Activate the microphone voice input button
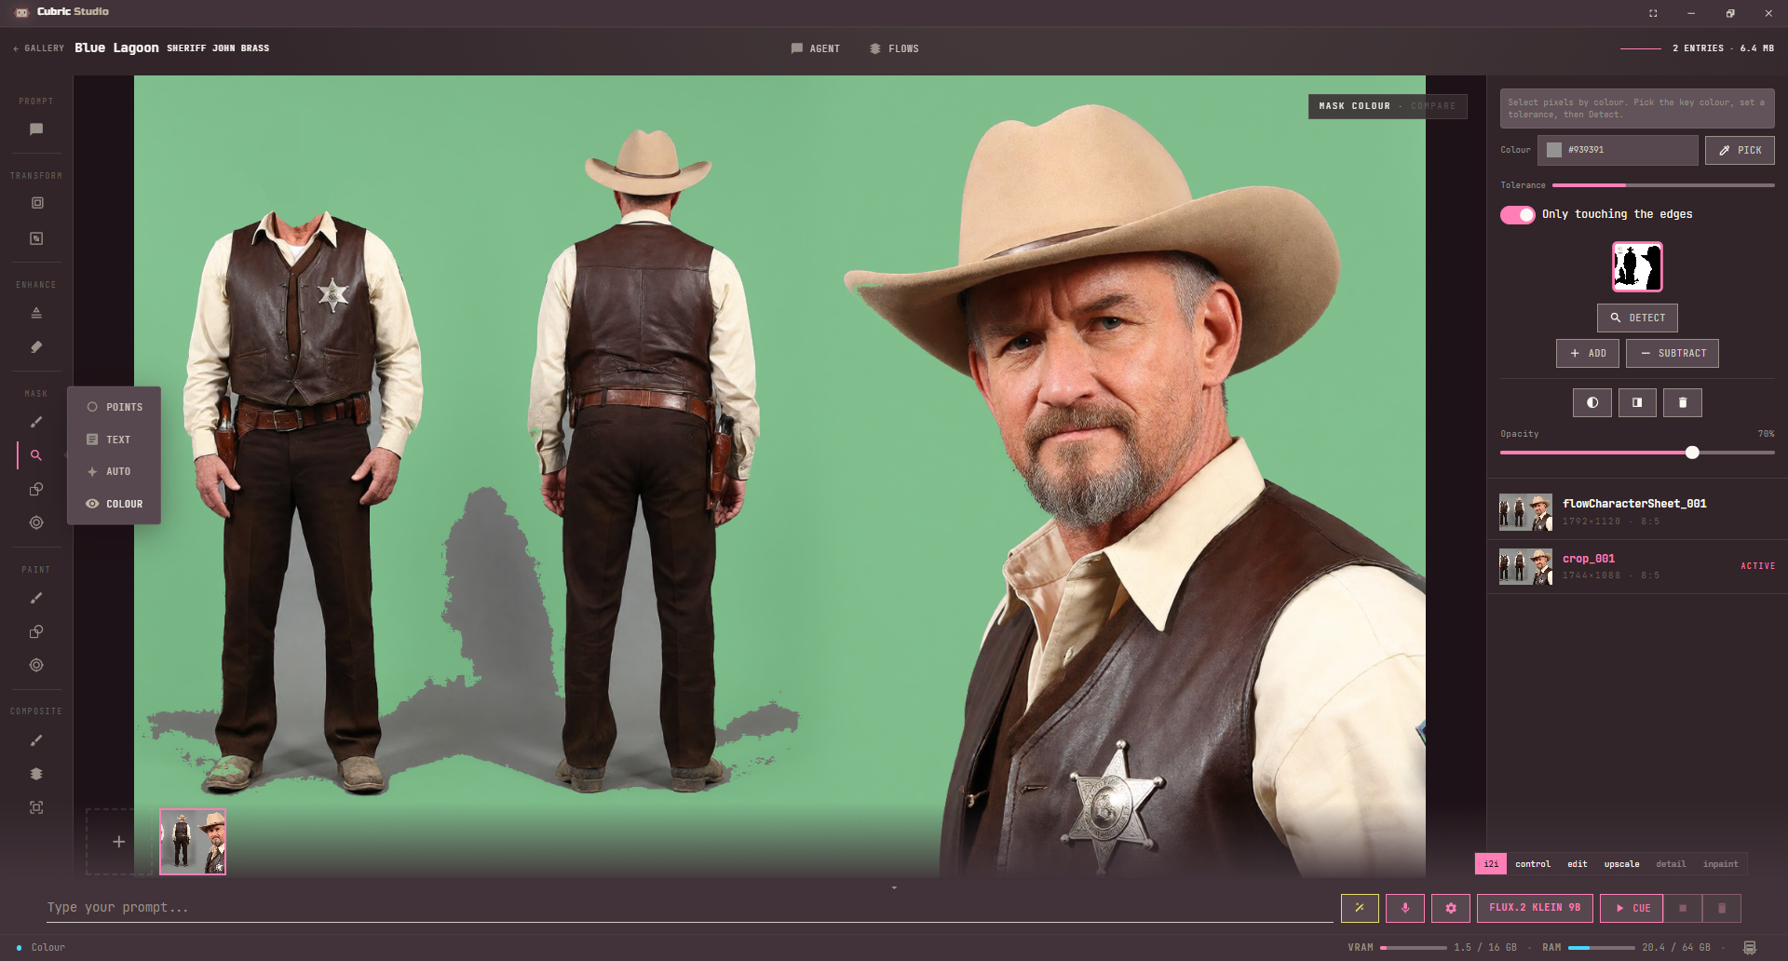This screenshot has height=961, width=1788. pos(1405,908)
